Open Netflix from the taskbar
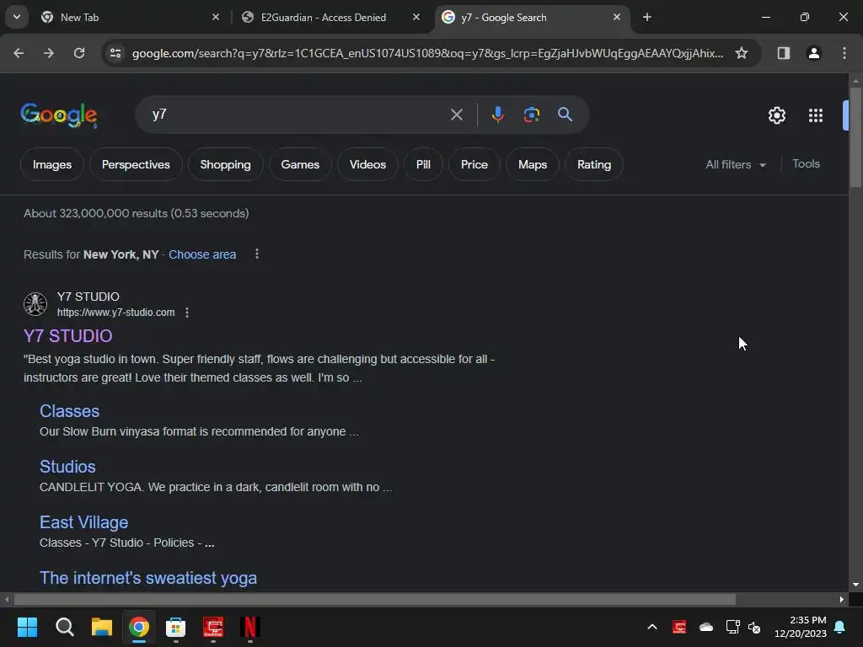 pos(249,627)
